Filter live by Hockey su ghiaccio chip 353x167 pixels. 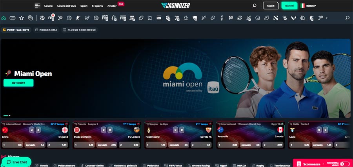pos(124,165)
